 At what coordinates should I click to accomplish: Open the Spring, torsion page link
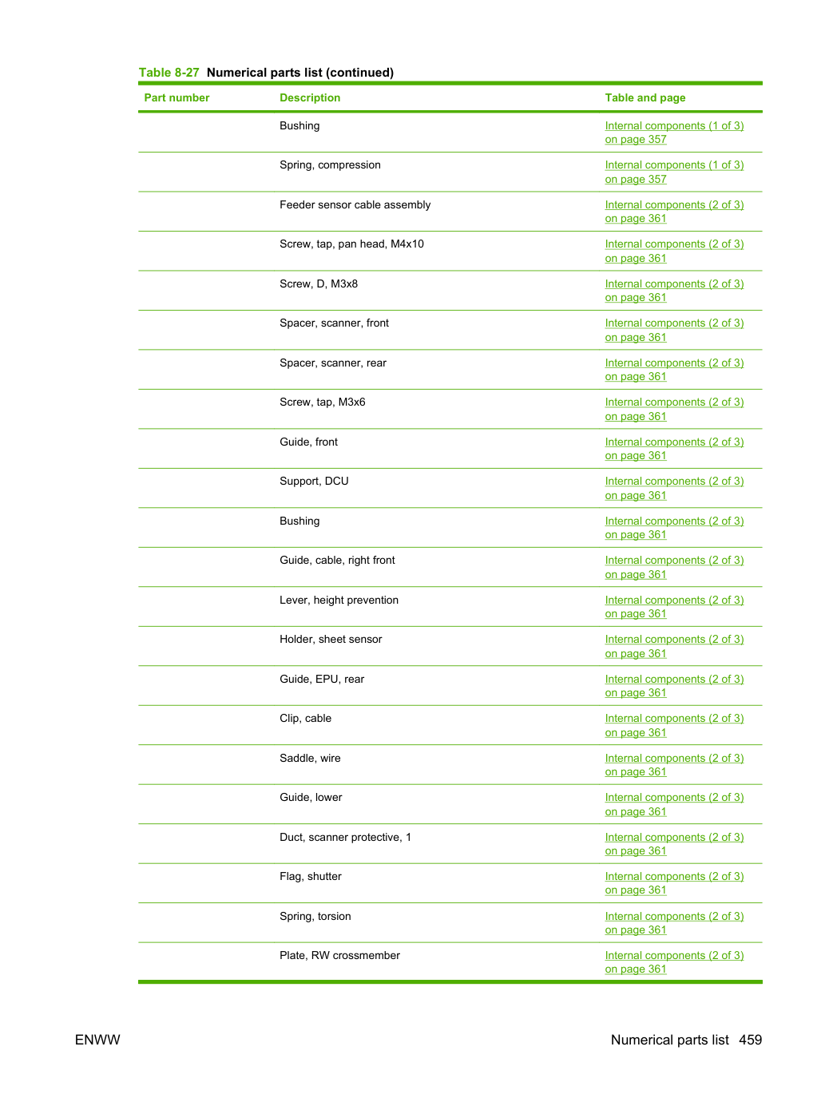coord(674,923)
